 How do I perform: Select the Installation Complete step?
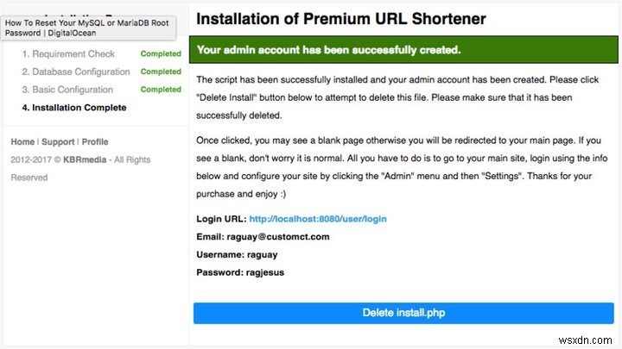point(74,108)
